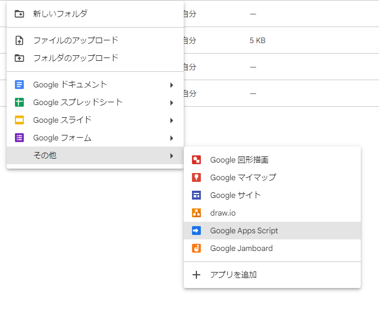379x314 pixels.
Task: Expand the Google スプレッドシート submenu arrow
Action: click(172, 103)
